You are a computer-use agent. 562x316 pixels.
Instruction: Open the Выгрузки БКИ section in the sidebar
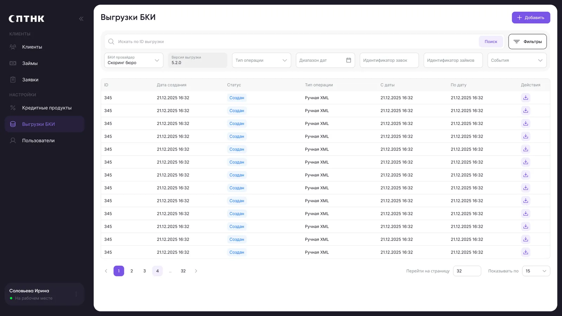tap(45, 124)
